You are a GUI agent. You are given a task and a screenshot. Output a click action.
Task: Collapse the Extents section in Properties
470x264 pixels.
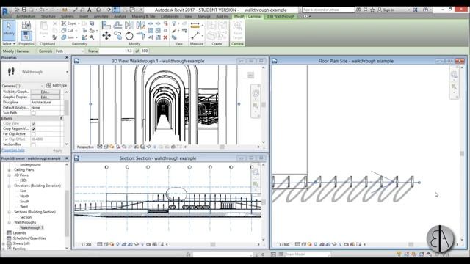pos(62,118)
